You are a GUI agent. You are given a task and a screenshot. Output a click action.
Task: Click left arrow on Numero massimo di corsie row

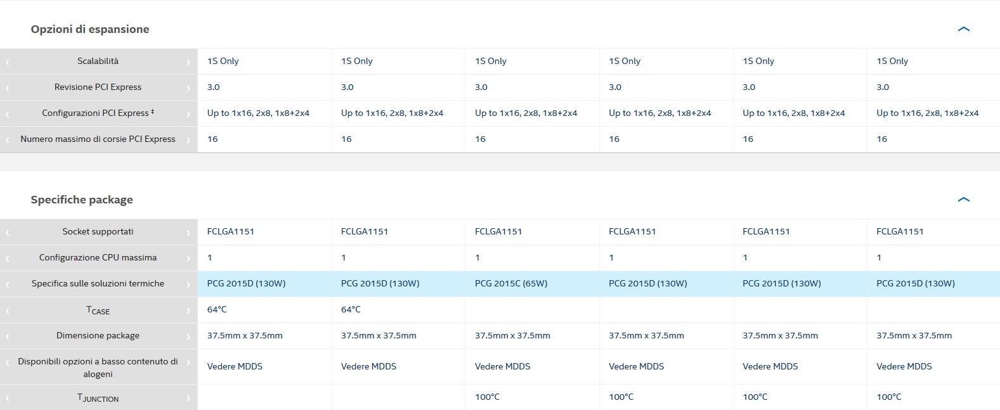pyautogui.click(x=8, y=140)
